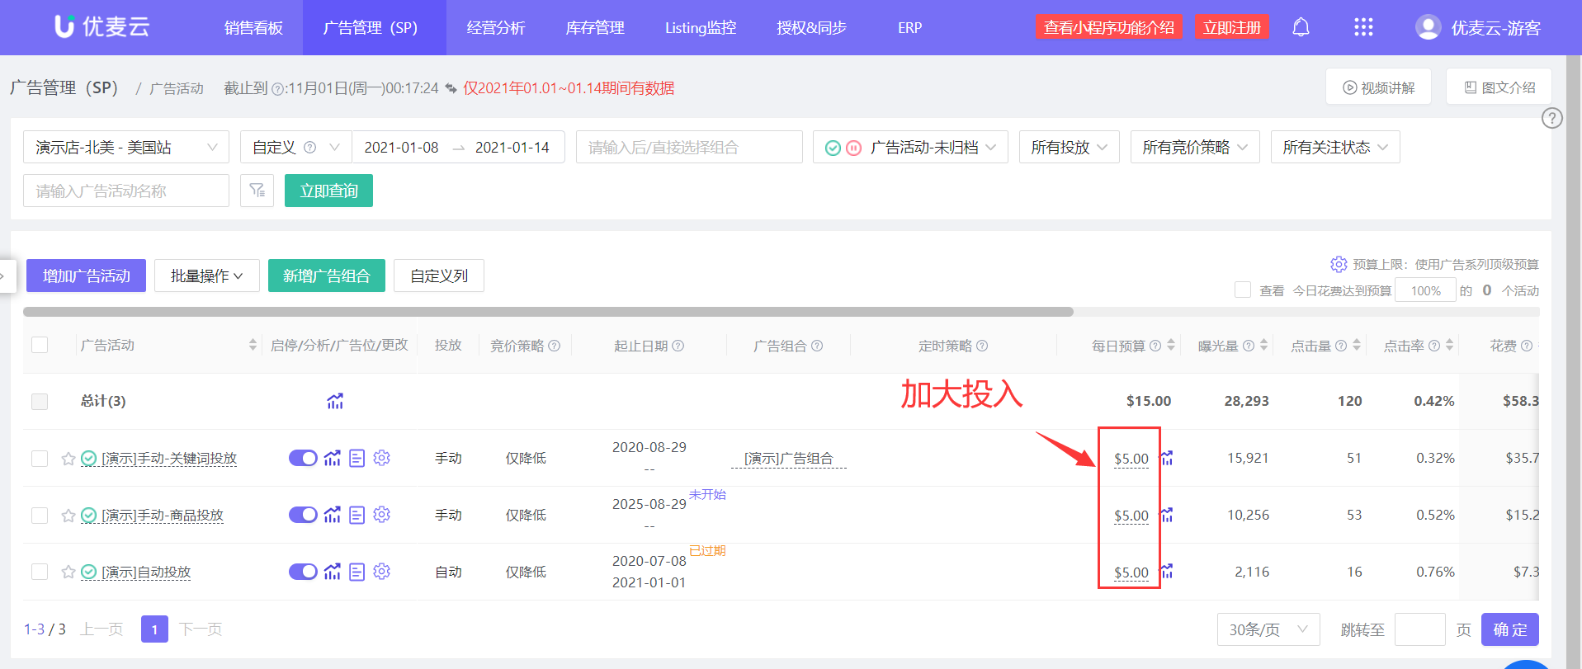Toggle the switch for 自动投放
The width and height of the screenshot is (1582, 669).
tap(303, 572)
